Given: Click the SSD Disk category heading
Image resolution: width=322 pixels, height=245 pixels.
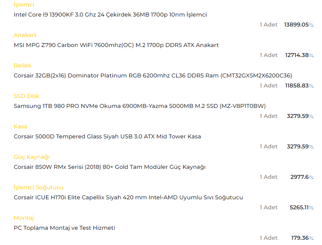Looking at the screenshot, I should pyautogui.click(x=27, y=96).
